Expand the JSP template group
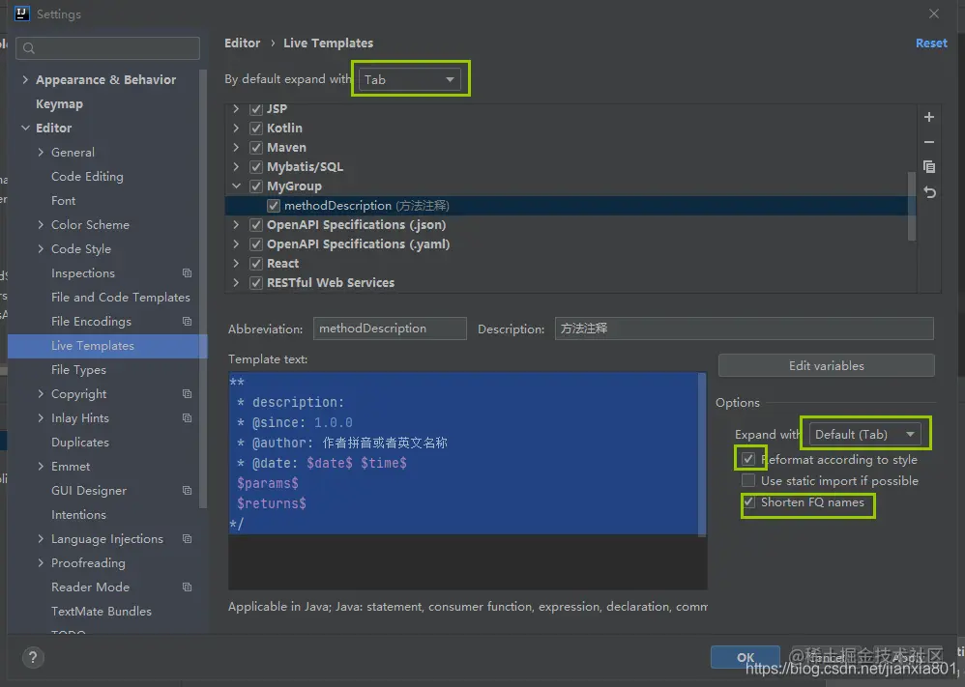This screenshot has height=687, width=965. coord(236,109)
